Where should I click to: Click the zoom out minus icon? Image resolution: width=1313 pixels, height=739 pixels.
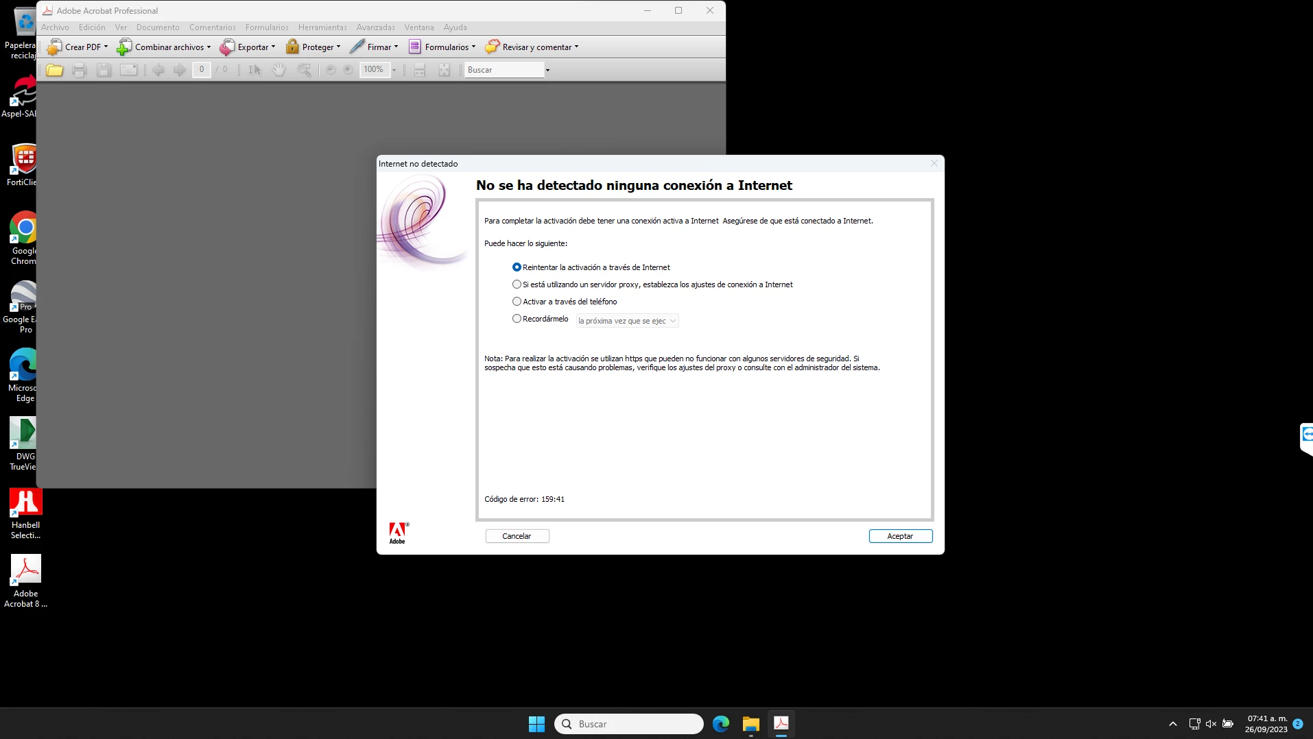pos(331,70)
